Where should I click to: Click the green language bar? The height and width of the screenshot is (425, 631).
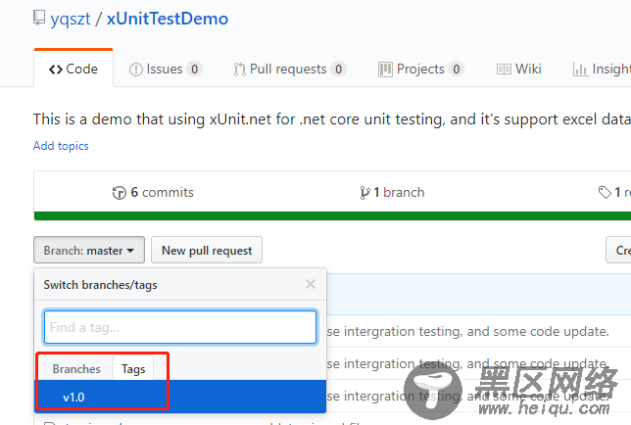coord(332,215)
